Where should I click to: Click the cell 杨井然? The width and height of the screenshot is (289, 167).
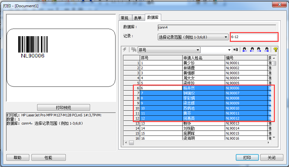point(204,88)
